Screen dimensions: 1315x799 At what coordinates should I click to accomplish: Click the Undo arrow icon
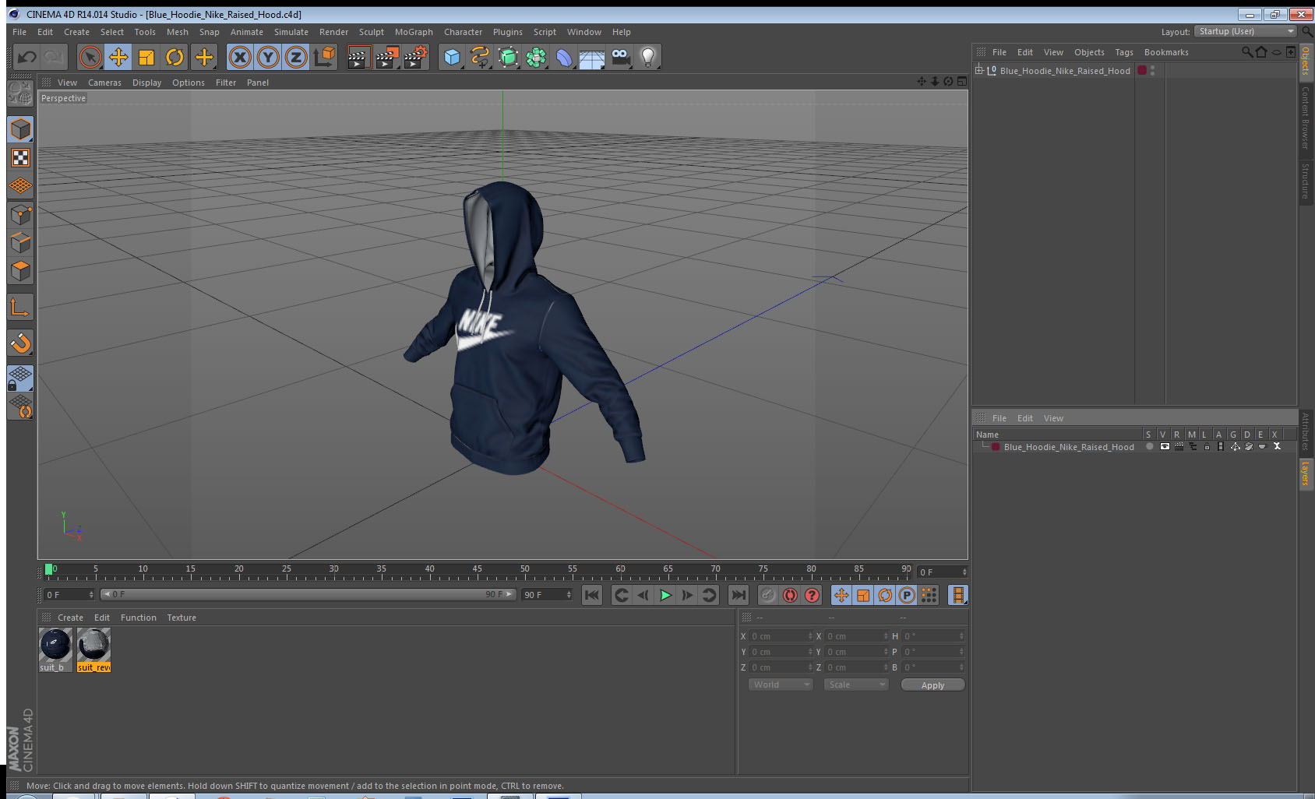27,57
